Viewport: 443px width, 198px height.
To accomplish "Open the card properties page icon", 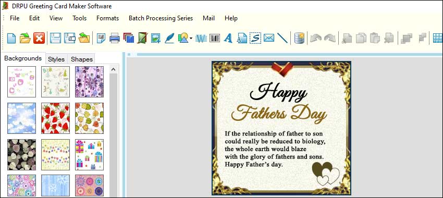I will pyautogui.click(x=101, y=38).
